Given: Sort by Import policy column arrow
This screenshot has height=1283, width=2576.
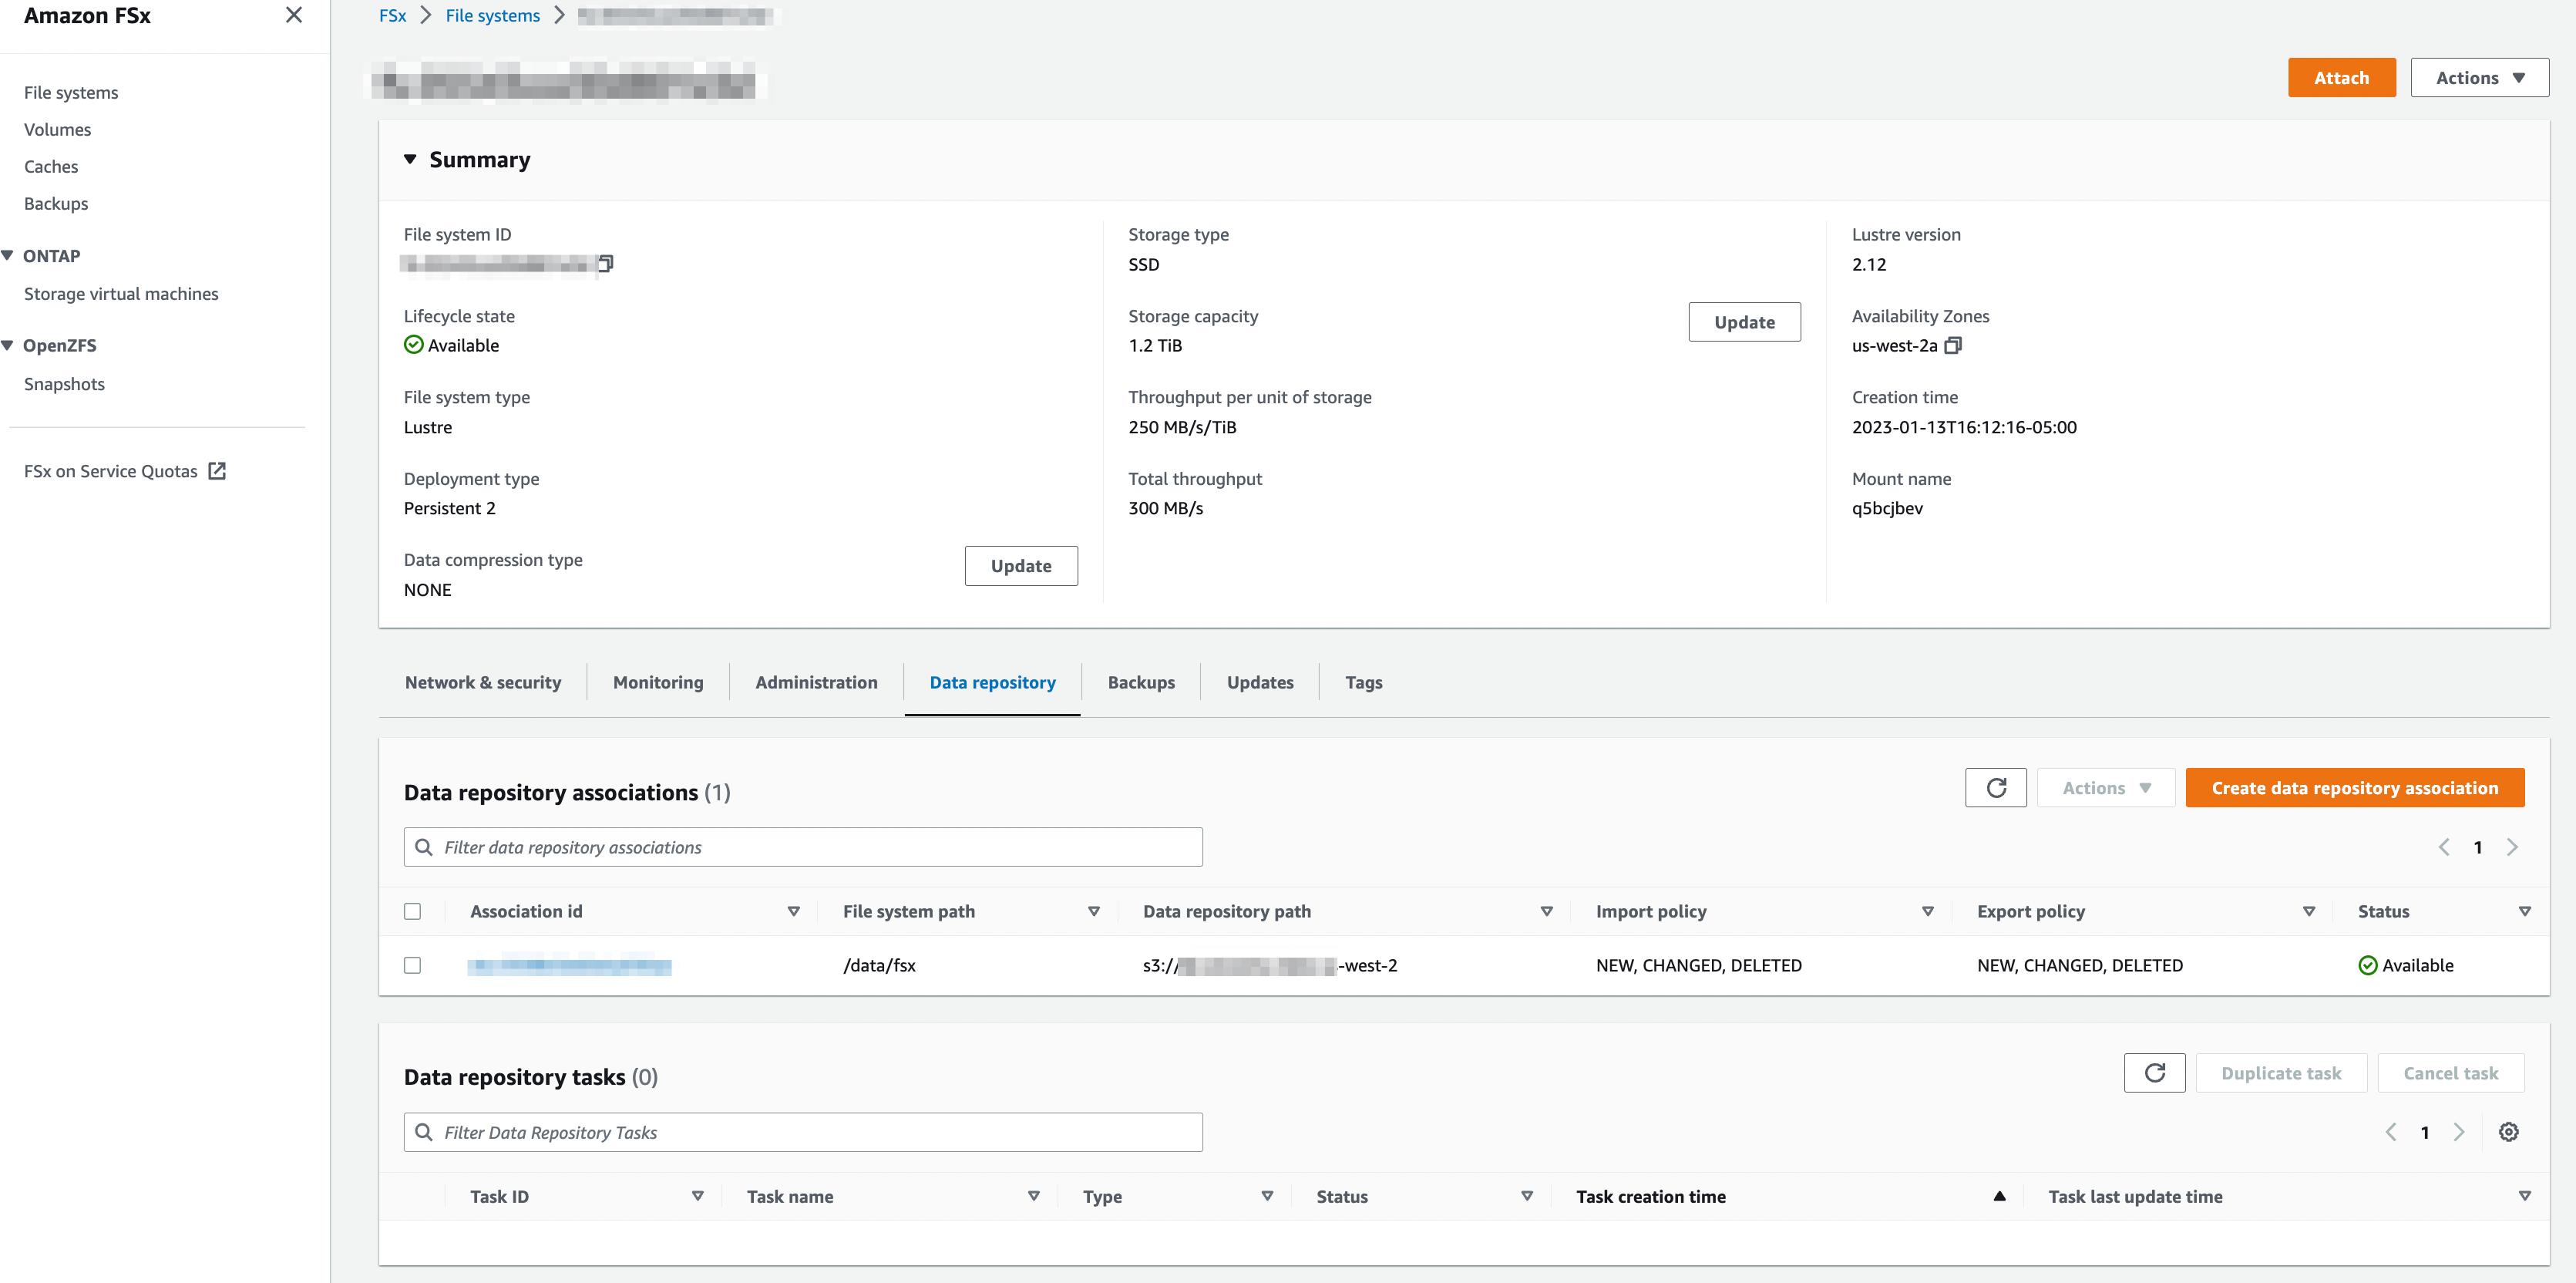Looking at the screenshot, I should click(1927, 912).
